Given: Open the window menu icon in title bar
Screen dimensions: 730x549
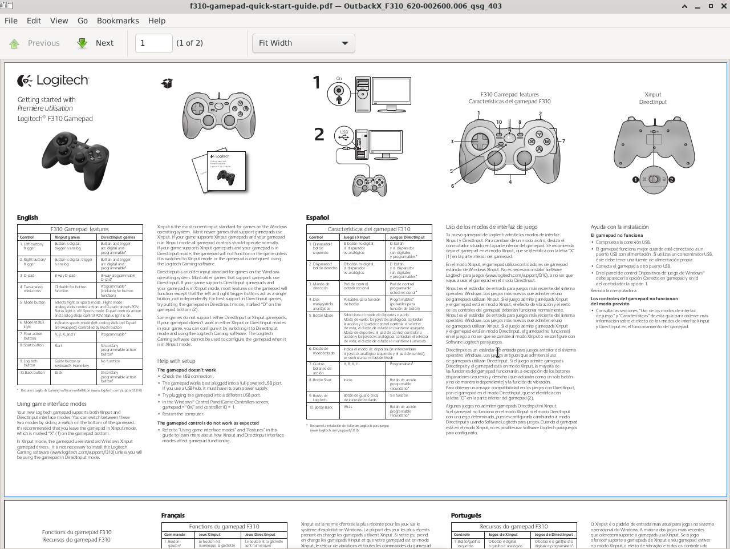Looking at the screenshot, I should tap(6, 6).
